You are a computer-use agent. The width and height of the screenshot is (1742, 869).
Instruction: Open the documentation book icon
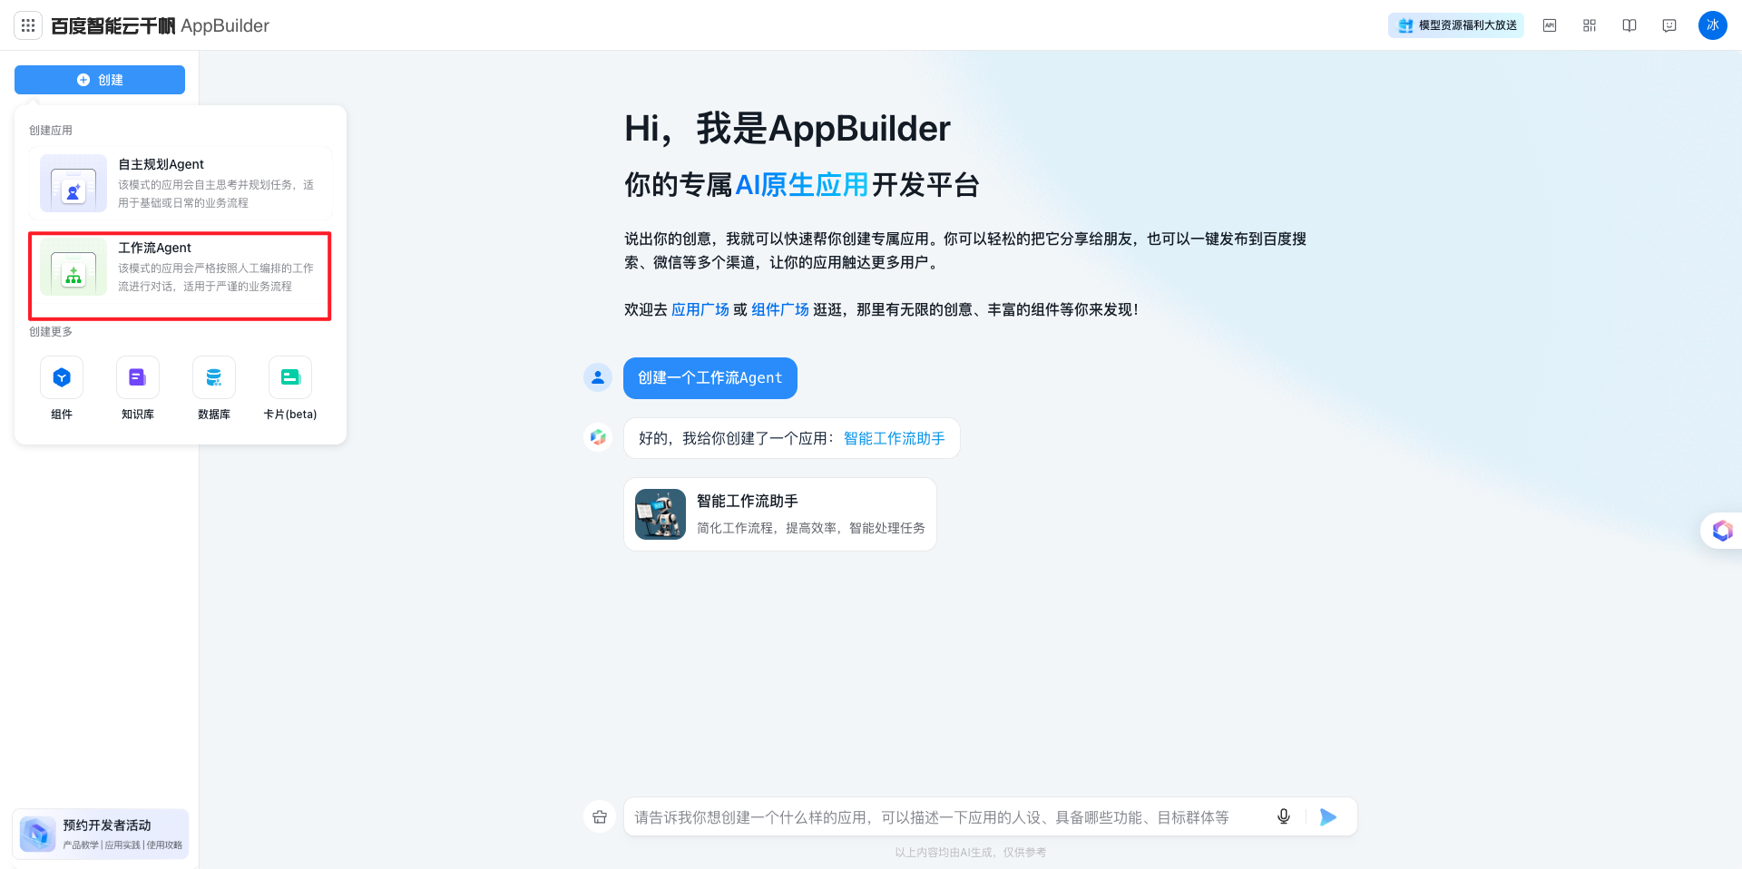pyautogui.click(x=1629, y=25)
